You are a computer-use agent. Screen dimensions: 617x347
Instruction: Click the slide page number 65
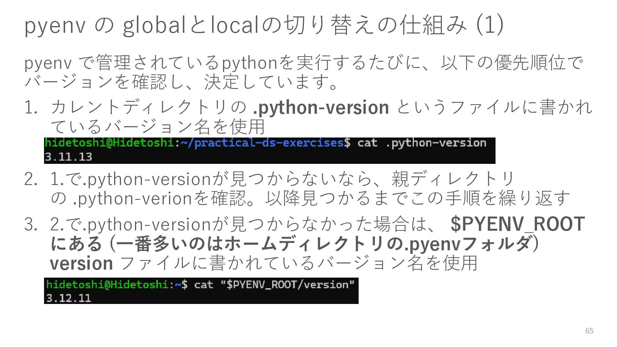point(589,331)
